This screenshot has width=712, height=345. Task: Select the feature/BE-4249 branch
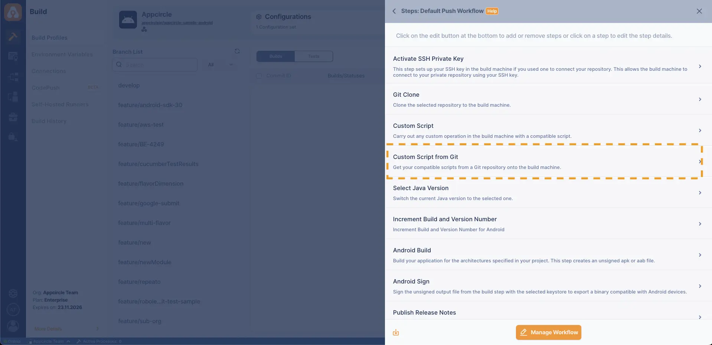tap(141, 144)
